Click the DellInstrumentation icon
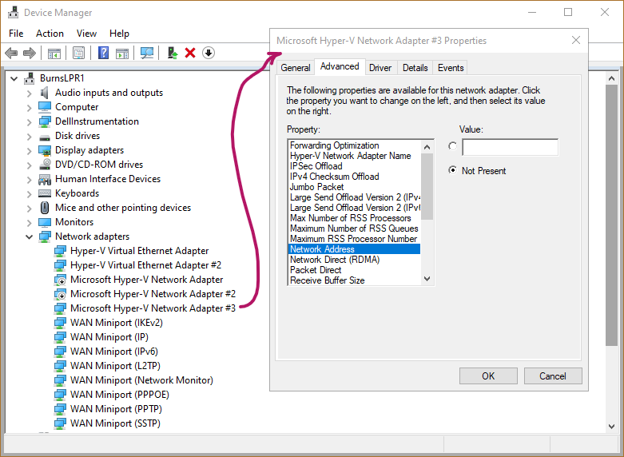Image resolution: width=624 pixels, height=457 pixels. (45, 121)
